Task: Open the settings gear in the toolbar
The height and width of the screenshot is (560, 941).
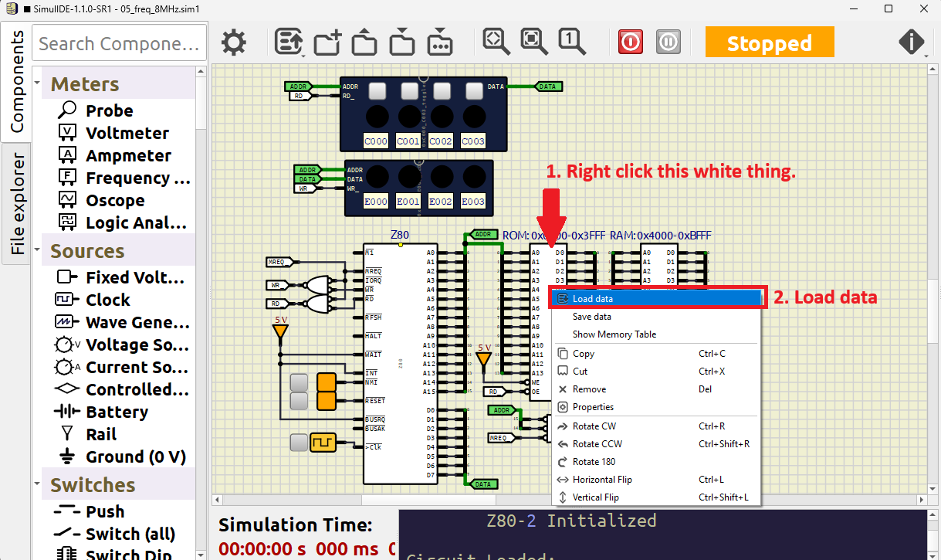Action: point(234,42)
